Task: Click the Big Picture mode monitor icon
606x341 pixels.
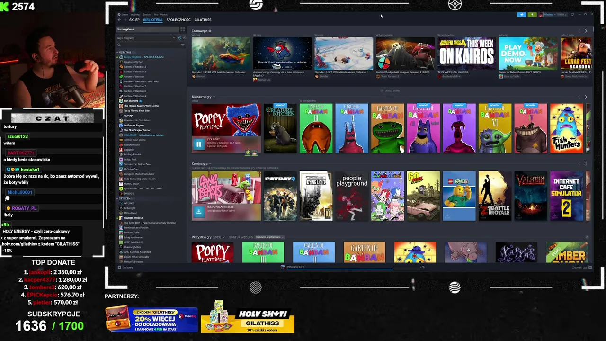Action: point(572,14)
